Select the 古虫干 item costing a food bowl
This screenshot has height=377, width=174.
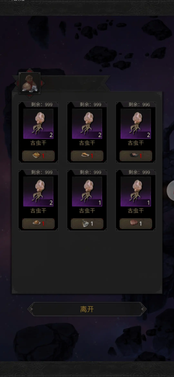[x=38, y=132]
